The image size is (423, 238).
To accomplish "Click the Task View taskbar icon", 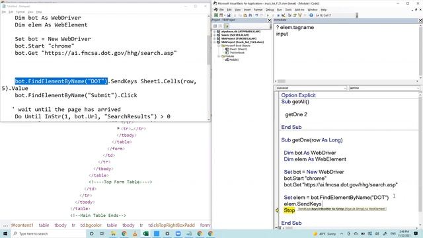I will [102, 233].
